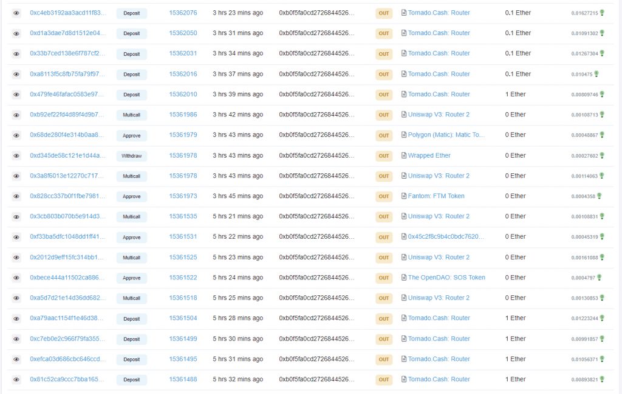This screenshot has height=394, width=622.
Task: Preview transaction 0x3cb803b070b5e914d3
Action: 16,217
